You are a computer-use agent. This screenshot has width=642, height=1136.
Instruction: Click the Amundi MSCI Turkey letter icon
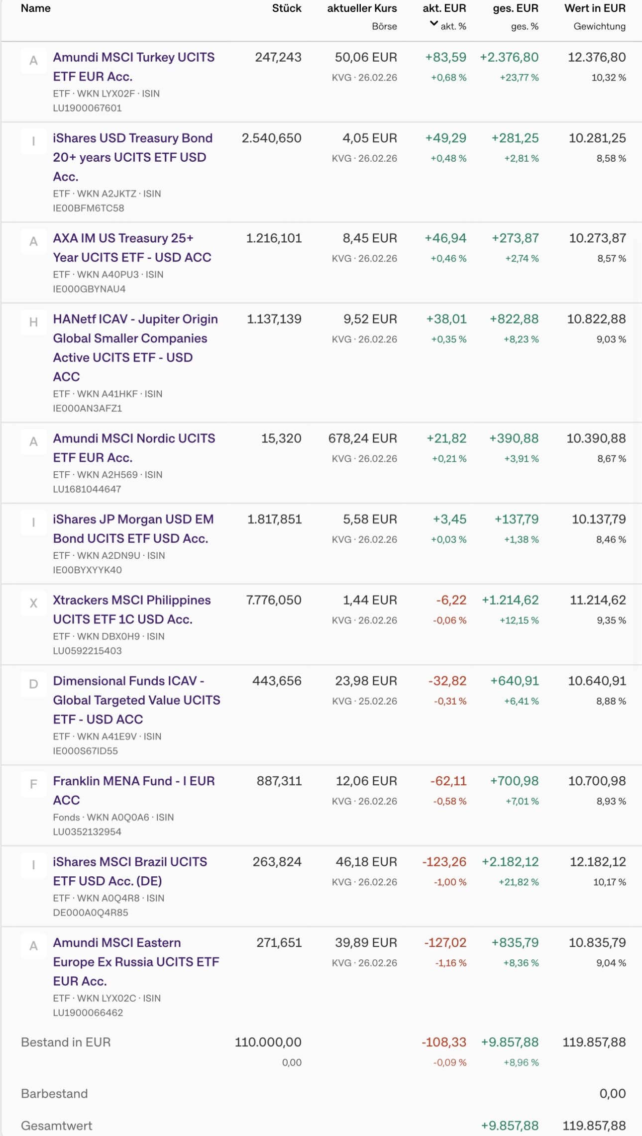[33, 61]
